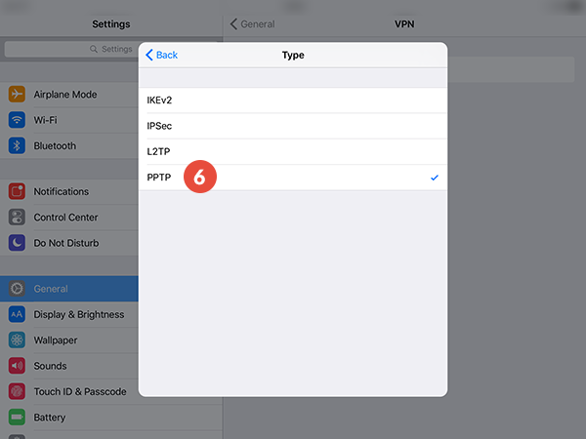Open Display & Brightness label

(x=79, y=315)
